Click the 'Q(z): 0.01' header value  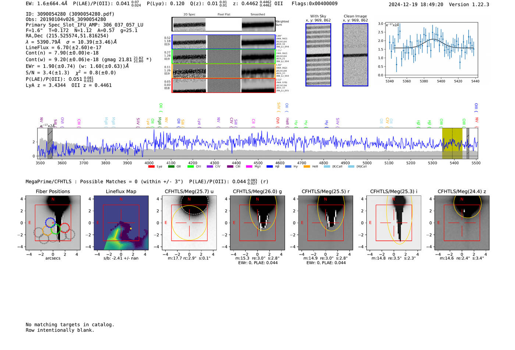[209, 3]
